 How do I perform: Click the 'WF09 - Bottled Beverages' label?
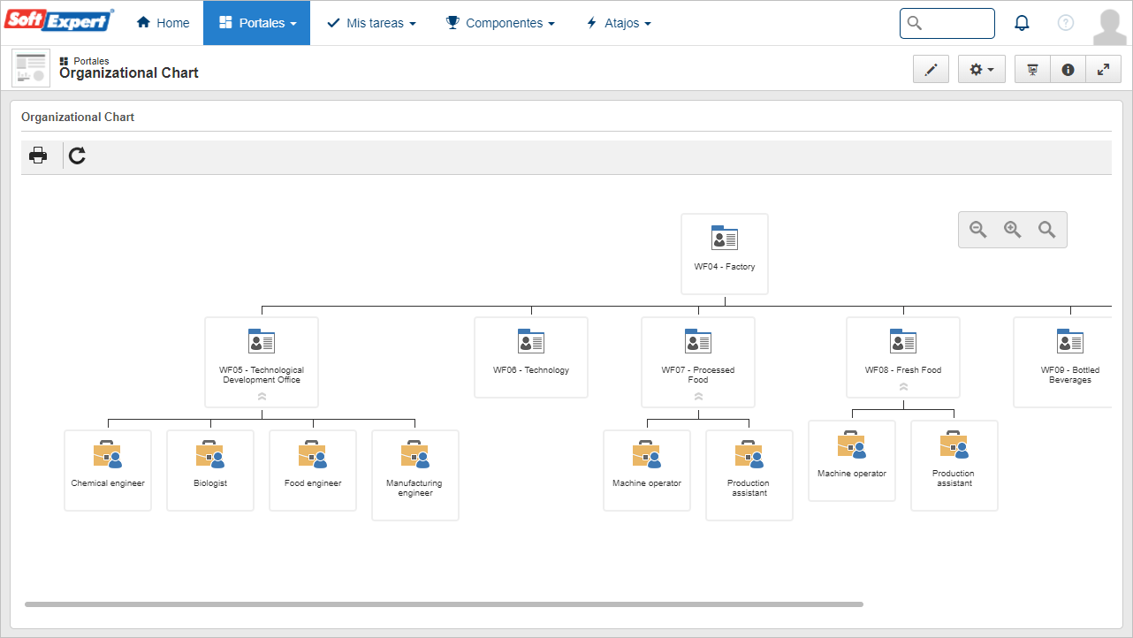pyautogui.click(x=1070, y=375)
